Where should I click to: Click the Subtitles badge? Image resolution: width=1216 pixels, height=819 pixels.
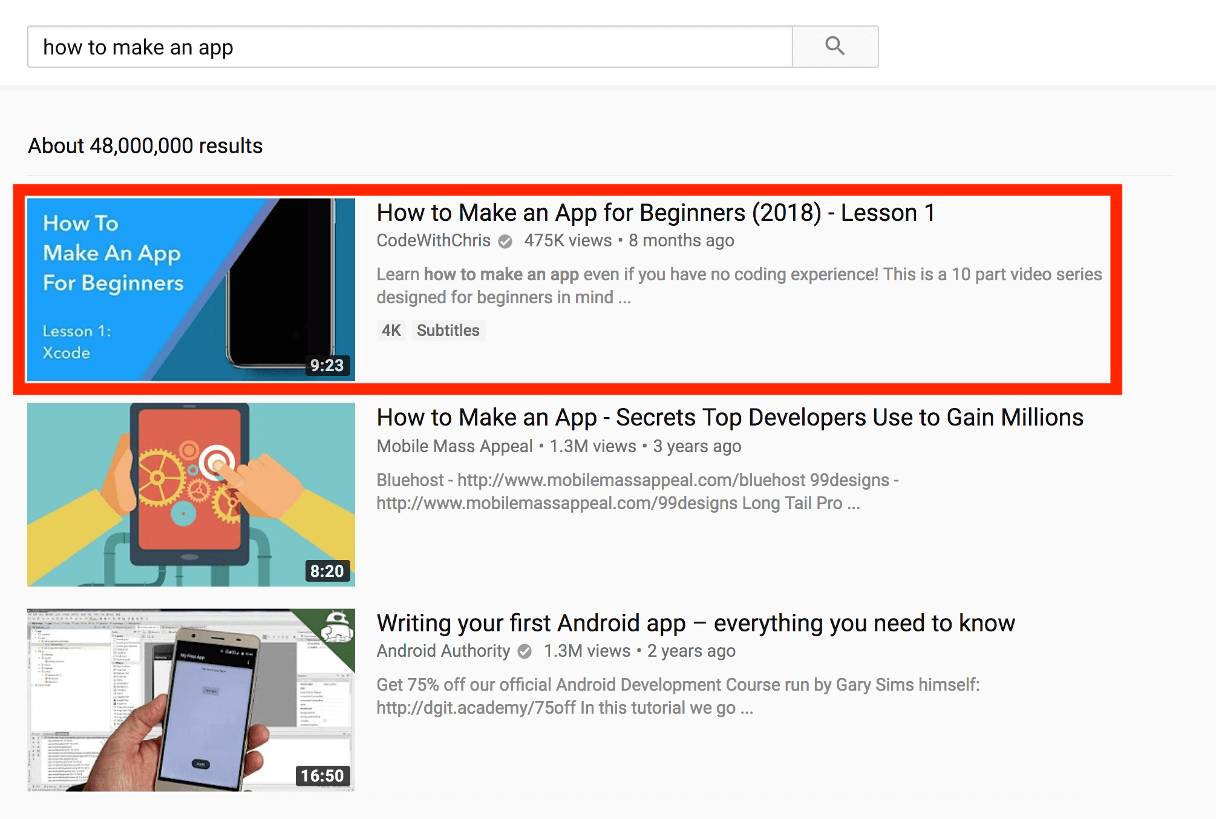coord(448,331)
